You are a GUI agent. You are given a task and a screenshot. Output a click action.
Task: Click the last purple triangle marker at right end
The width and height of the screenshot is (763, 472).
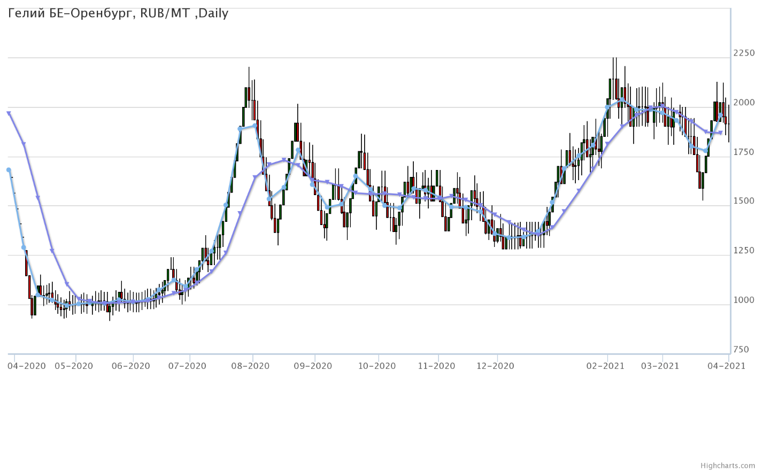720,133
